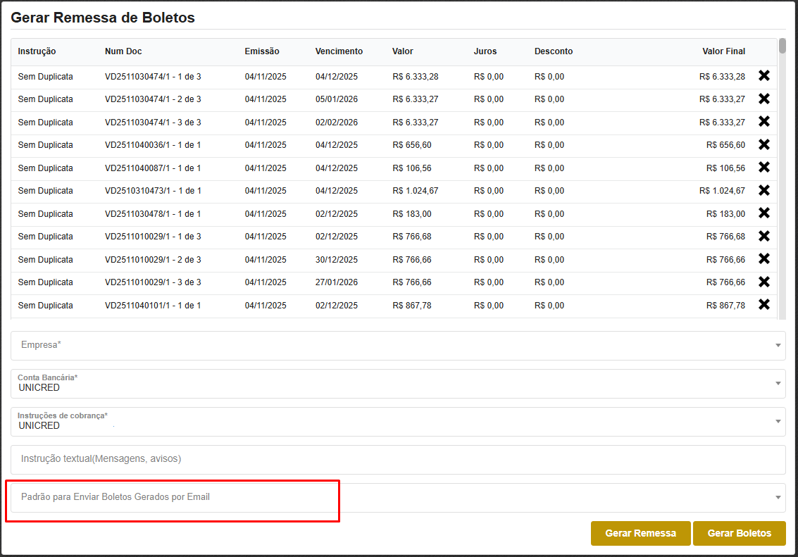Open Instruções de cobrança dropdown
The image size is (798, 557).
[x=398, y=422]
